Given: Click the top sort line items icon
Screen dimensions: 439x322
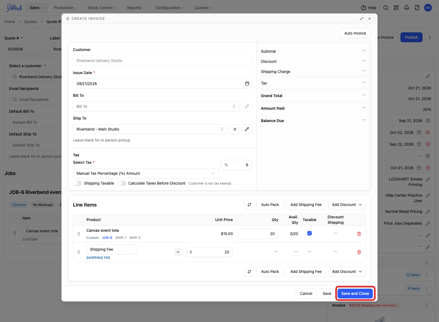Looking at the screenshot, I should pos(249,205).
